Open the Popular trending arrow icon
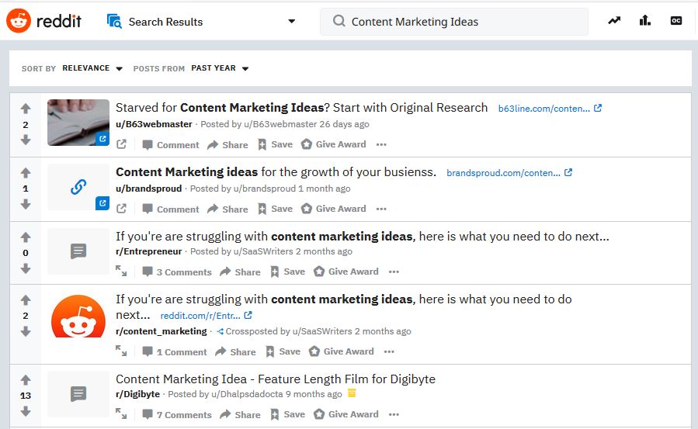 click(614, 20)
